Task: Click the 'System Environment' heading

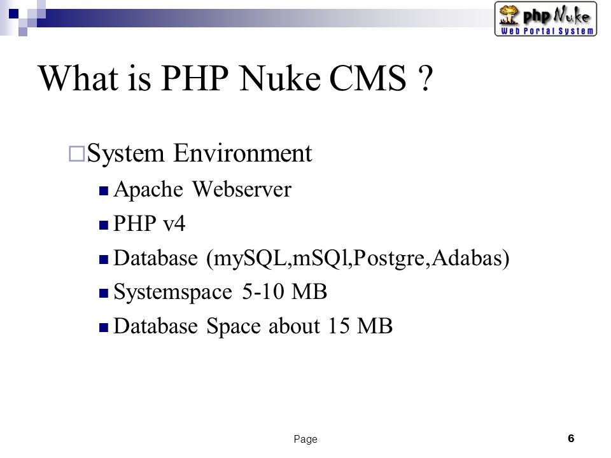Action: point(199,153)
